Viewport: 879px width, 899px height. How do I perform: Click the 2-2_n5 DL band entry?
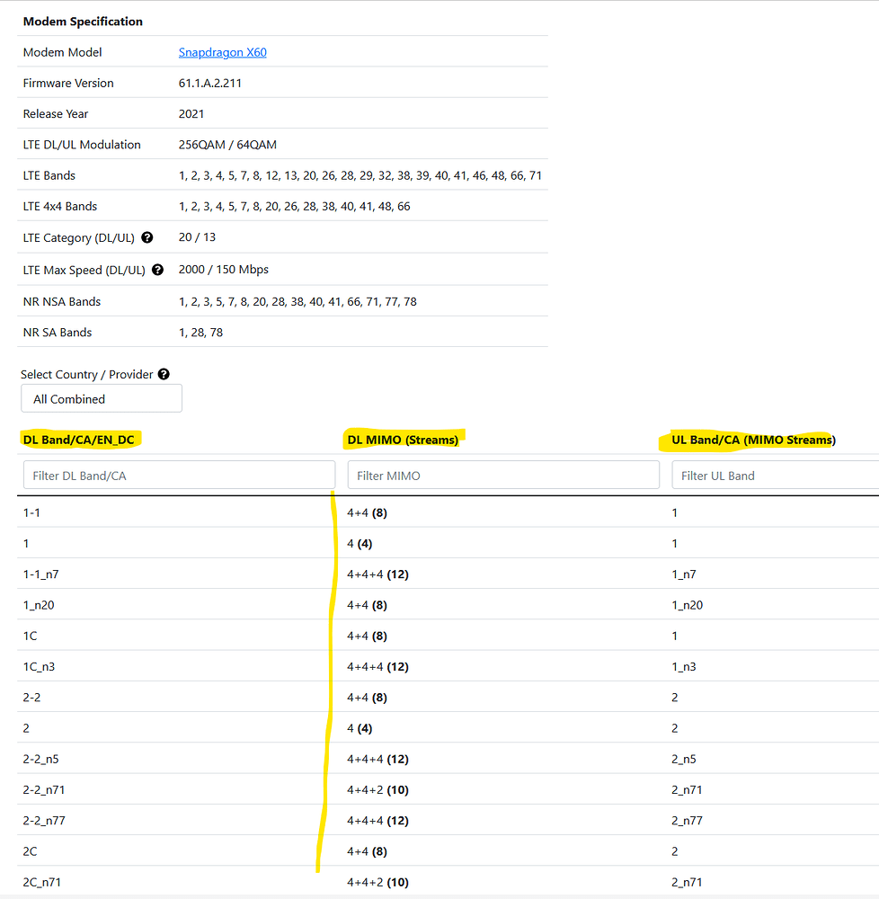click(x=41, y=760)
